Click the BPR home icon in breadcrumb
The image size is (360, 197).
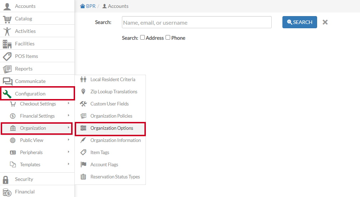pos(83,6)
